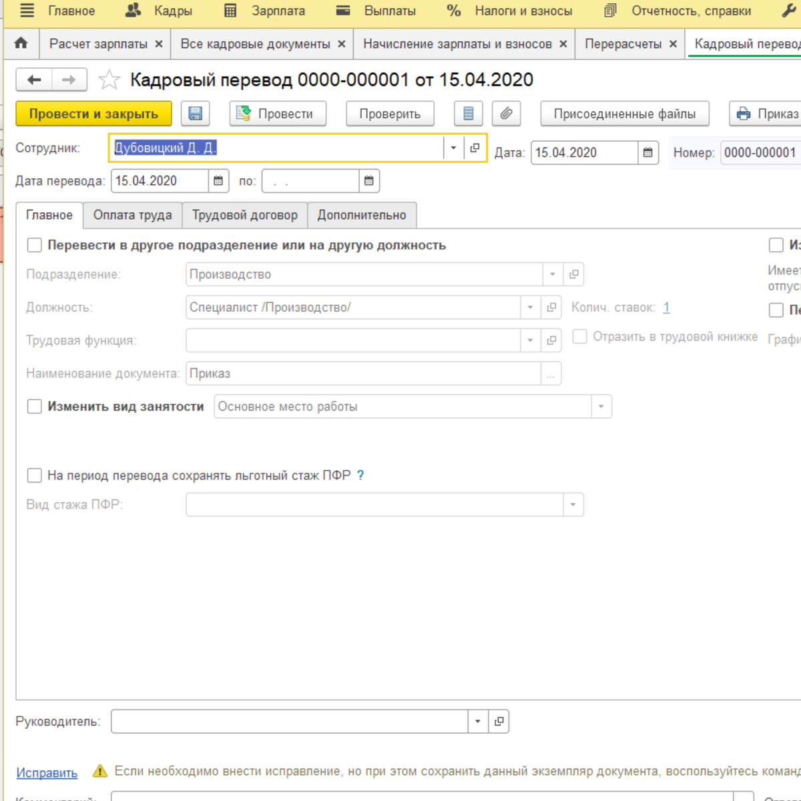The image size is (801, 801).
Task: Click into the Номер field
Action: pyautogui.click(x=760, y=152)
